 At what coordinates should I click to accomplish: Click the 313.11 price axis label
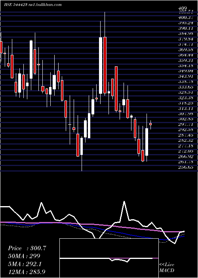[186, 108]
